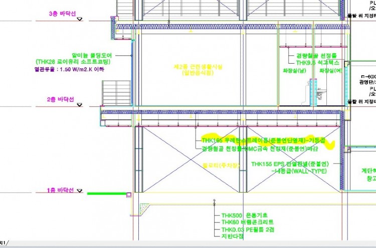Click the 3층 바닥선 level marker triangle
This screenshot has width=376, height=248.
coord(80,19)
